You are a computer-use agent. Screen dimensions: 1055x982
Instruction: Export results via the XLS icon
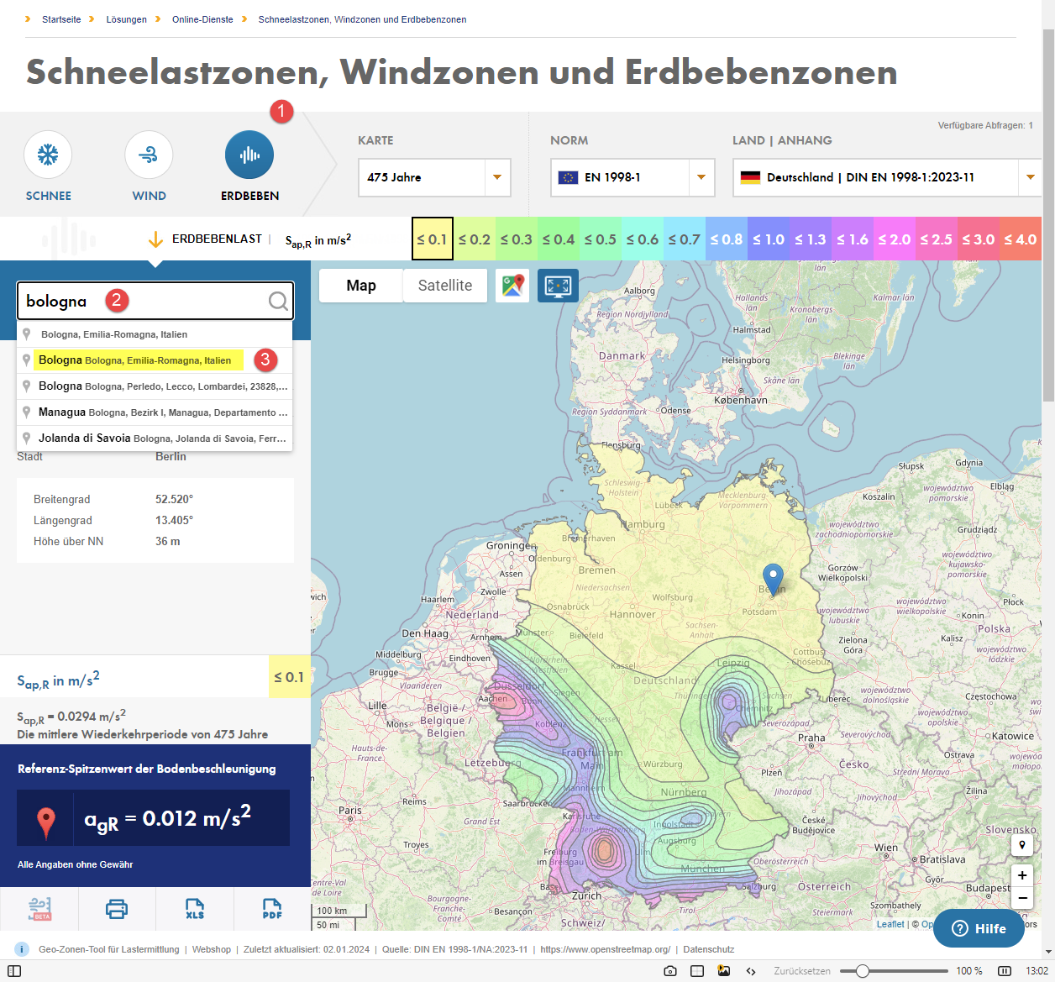194,909
